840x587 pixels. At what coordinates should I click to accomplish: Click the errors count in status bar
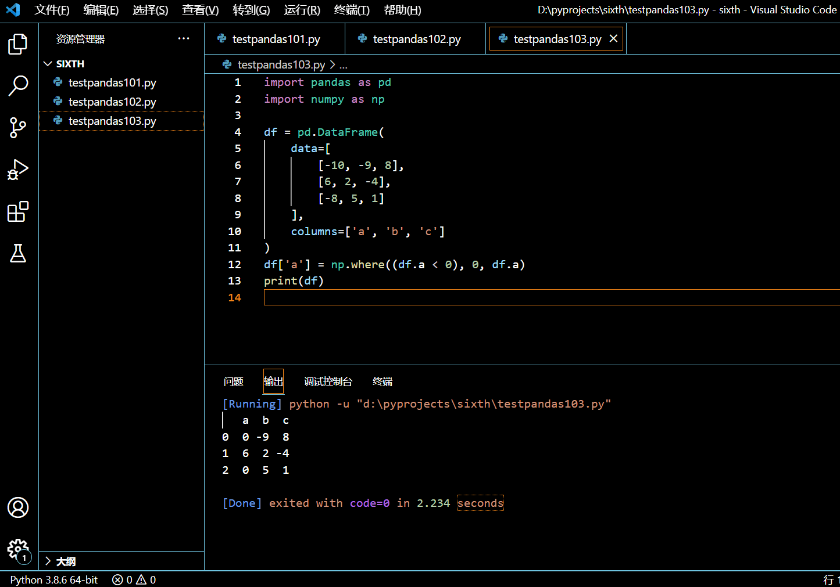point(123,579)
